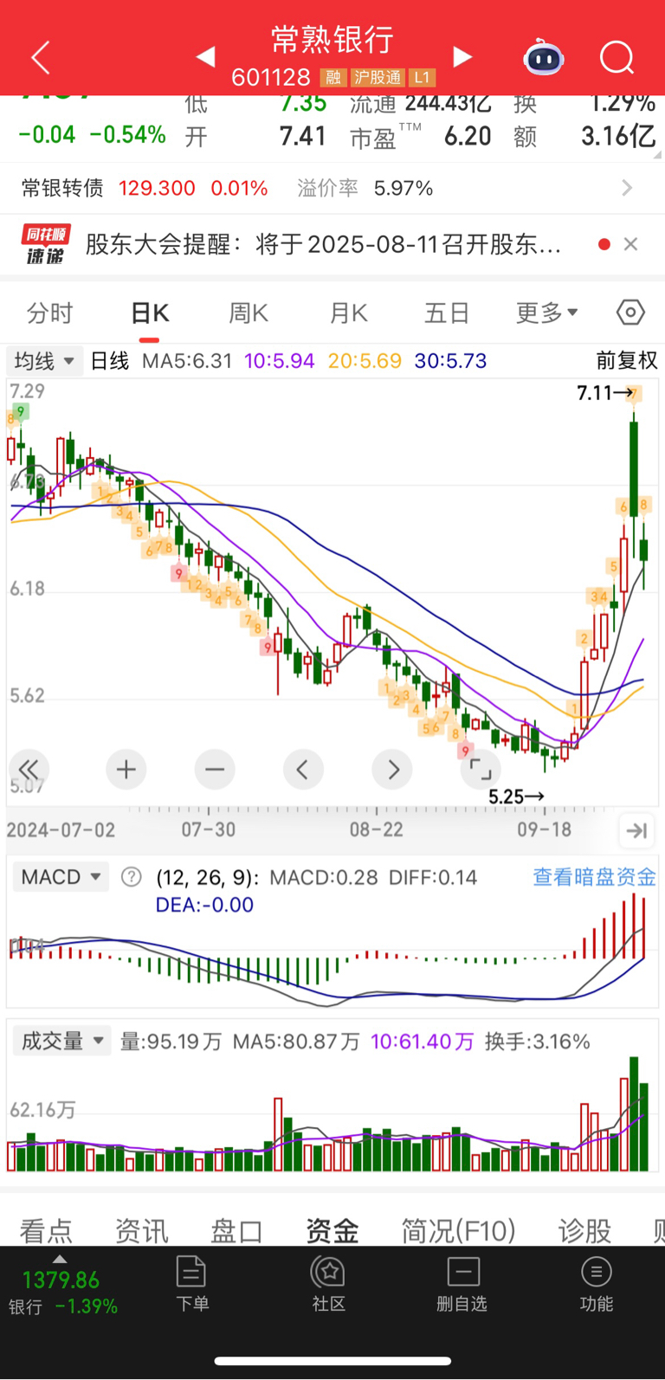The height and width of the screenshot is (1380, 665).
Task: Tap the L1 level tag
Action: [x=422, y=78]
